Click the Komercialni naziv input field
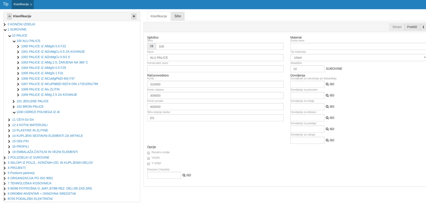The height and width of the screenshot is (205, 426). point(215,69)
